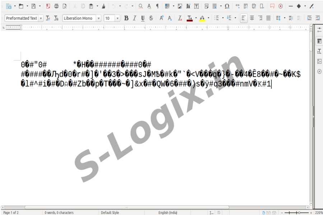
Task: Open sidebar Gallery panel
Action: (x=319, y=61)
